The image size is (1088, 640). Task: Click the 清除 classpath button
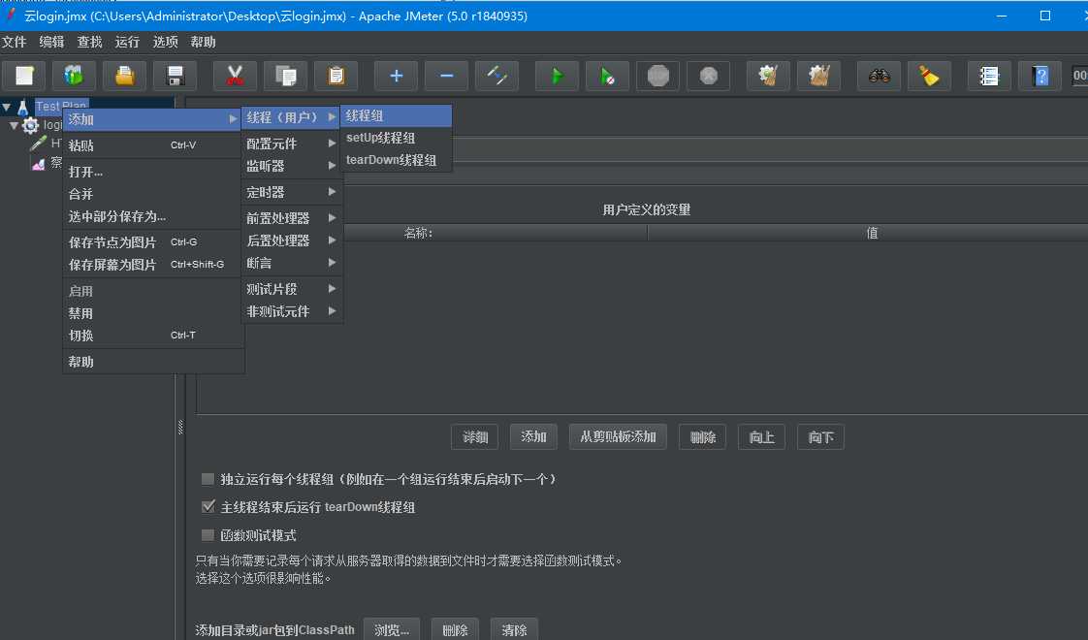click(514, 629)
